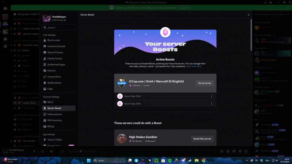The image size is (292, 164).
Task: Open Billing settings
Action: pos(59,126)
